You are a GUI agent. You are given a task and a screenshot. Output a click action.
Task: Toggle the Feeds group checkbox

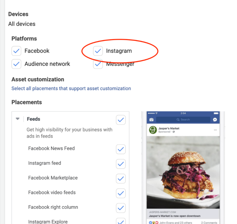[x=121, y=120]
